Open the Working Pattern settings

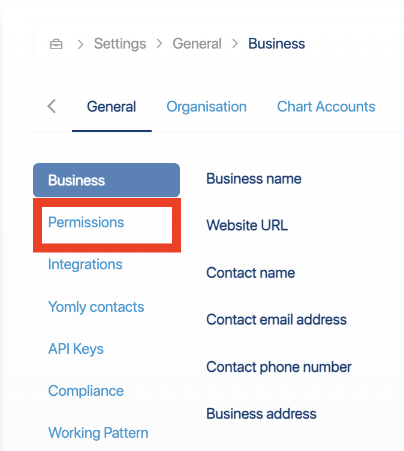click(x=98, y=433)
